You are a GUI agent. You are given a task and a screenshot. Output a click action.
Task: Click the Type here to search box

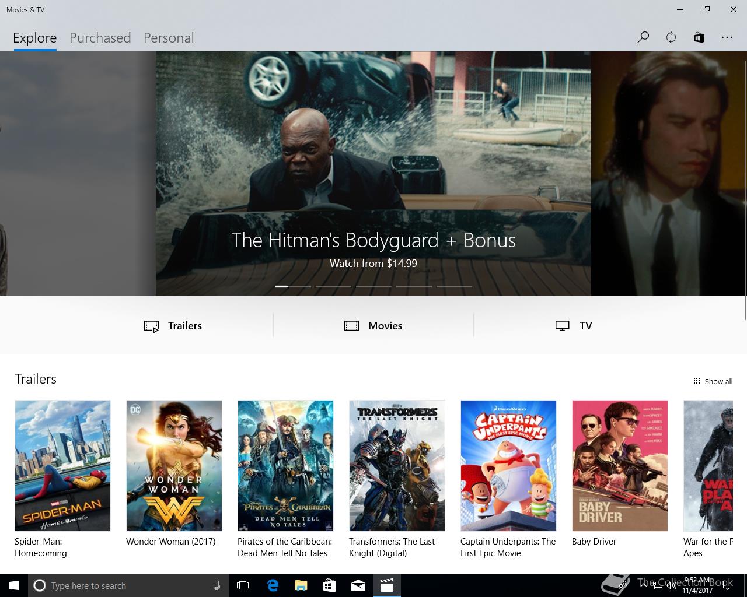click(128, 585)
